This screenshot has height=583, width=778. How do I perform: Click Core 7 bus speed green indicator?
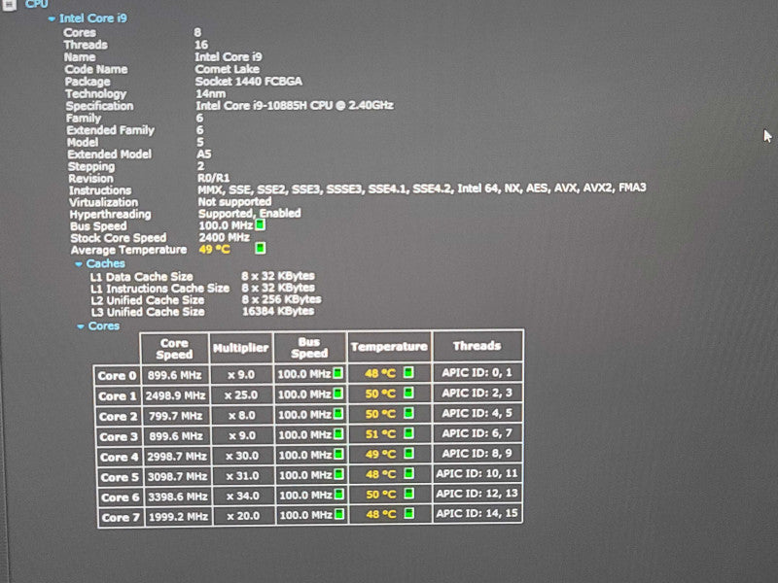(339, 514)
